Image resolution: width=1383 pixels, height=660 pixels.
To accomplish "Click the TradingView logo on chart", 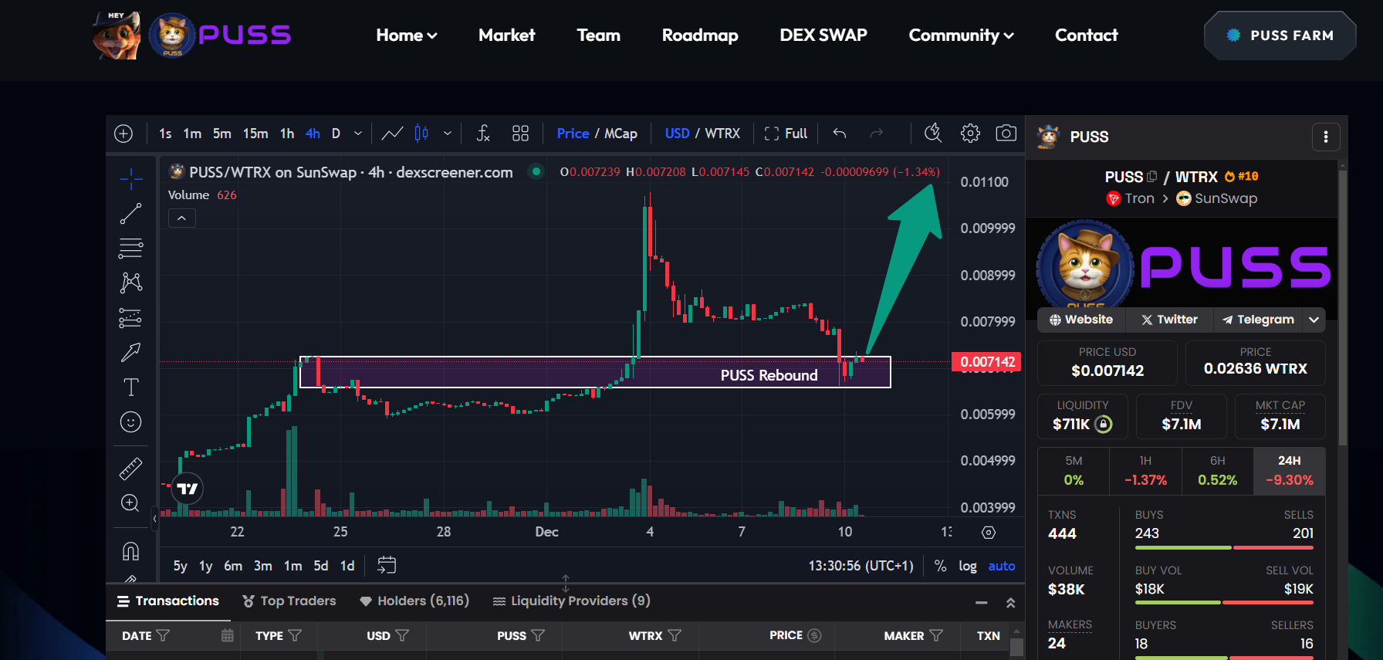I will 187,488.
